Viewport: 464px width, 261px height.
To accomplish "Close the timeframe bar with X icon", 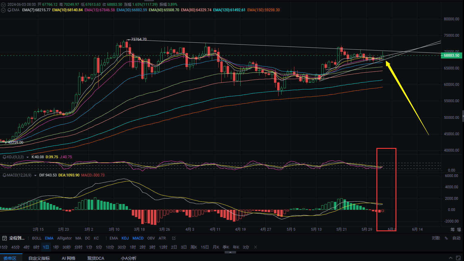I will (255, 247).
